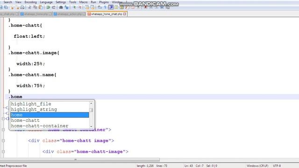Collapse fold marker just below autocomplete row

point(3,119)
